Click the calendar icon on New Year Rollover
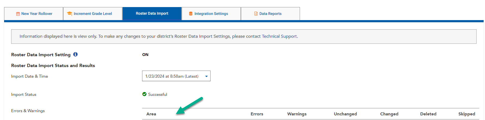Screen dimensions: 485x120 pyautogui.click(x=18, y=14)
